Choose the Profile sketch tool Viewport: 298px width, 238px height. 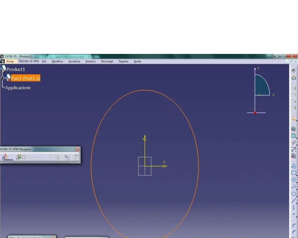click(294, 166)
